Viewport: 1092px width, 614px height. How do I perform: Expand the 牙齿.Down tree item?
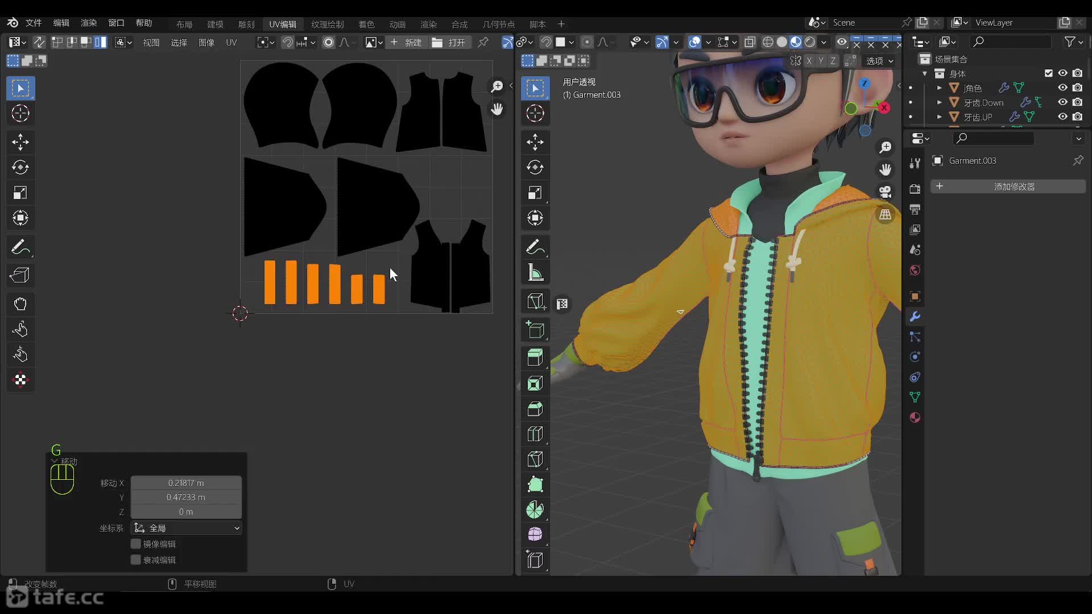(x=940, y=102)
